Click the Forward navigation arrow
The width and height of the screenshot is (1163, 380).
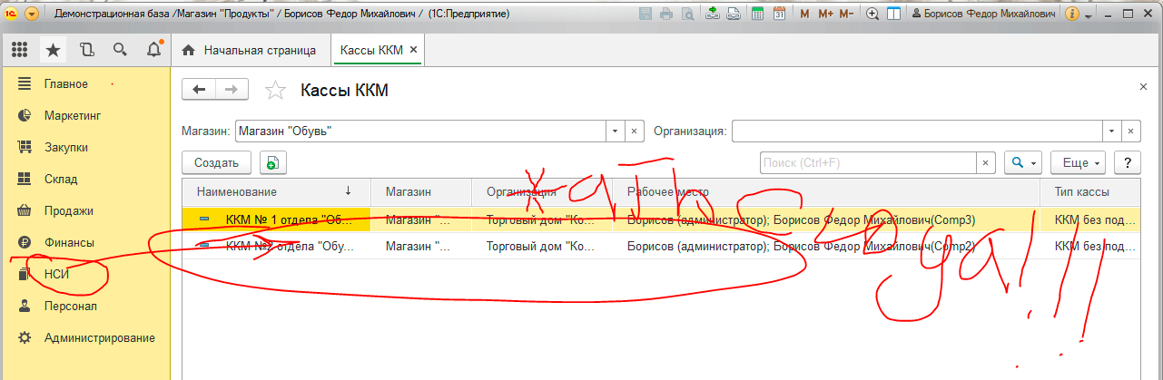click(231, 89)
